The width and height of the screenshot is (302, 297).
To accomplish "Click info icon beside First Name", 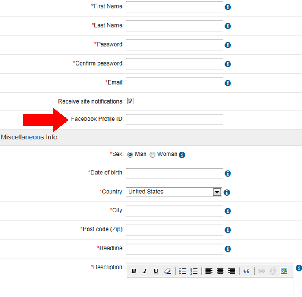I will tap(228, 7).
